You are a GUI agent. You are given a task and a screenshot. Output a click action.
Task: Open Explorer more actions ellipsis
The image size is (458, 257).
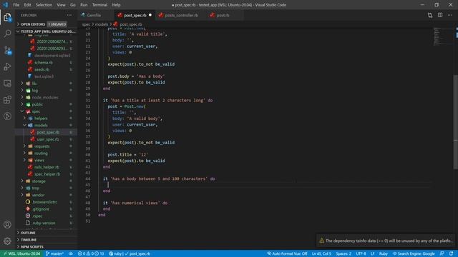click(x=69, y=15)
